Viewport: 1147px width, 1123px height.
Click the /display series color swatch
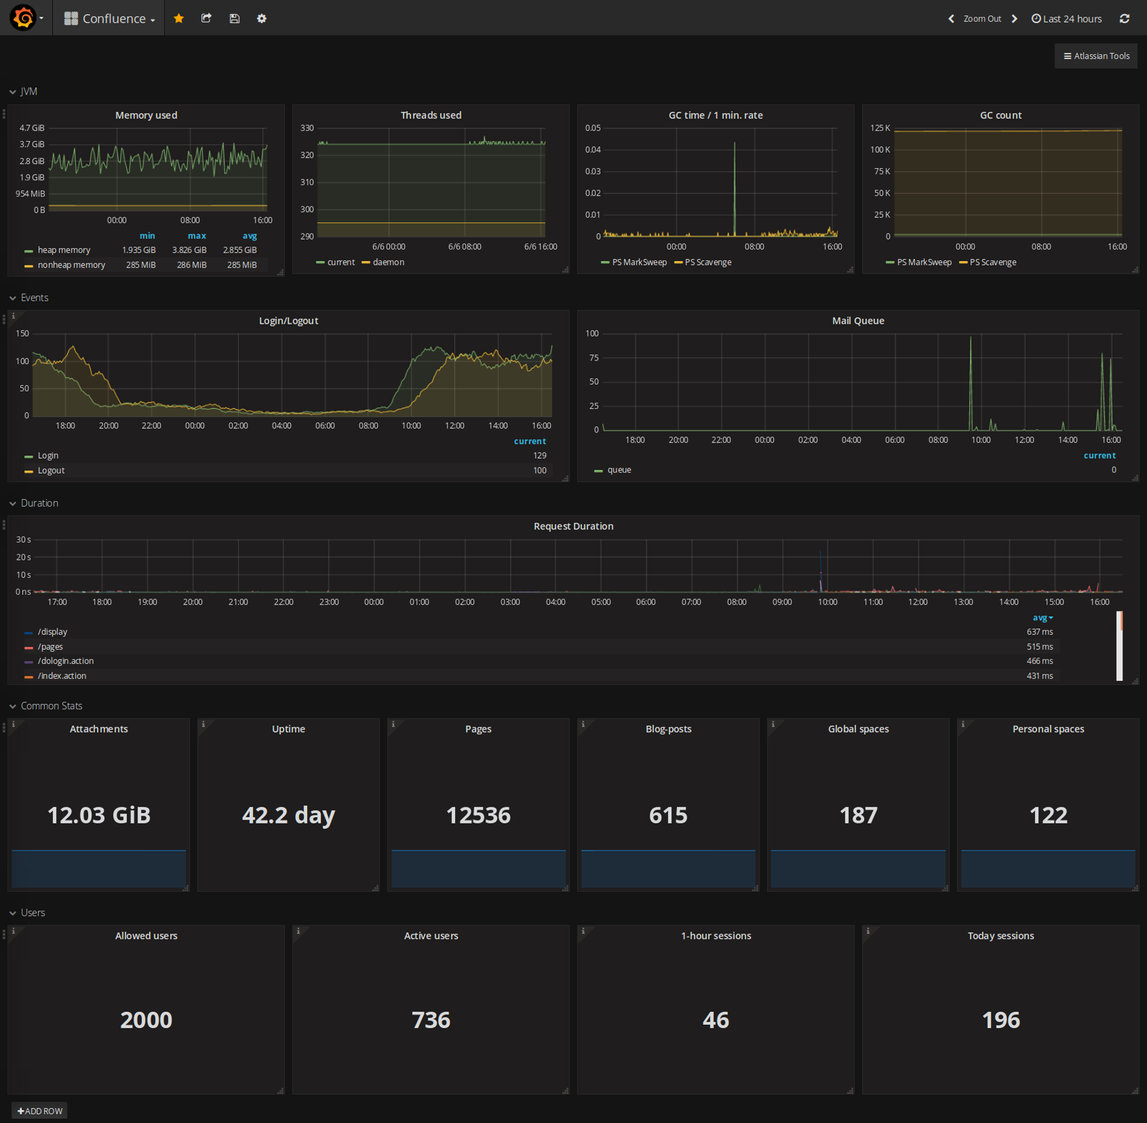[x=29, y=633]
